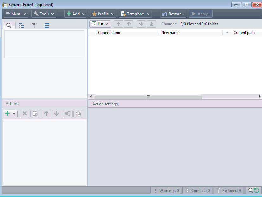The height and width of the screenshot is (197, 262).
Task: Open the Templates dropdown
Action: (x=135, y=14)
